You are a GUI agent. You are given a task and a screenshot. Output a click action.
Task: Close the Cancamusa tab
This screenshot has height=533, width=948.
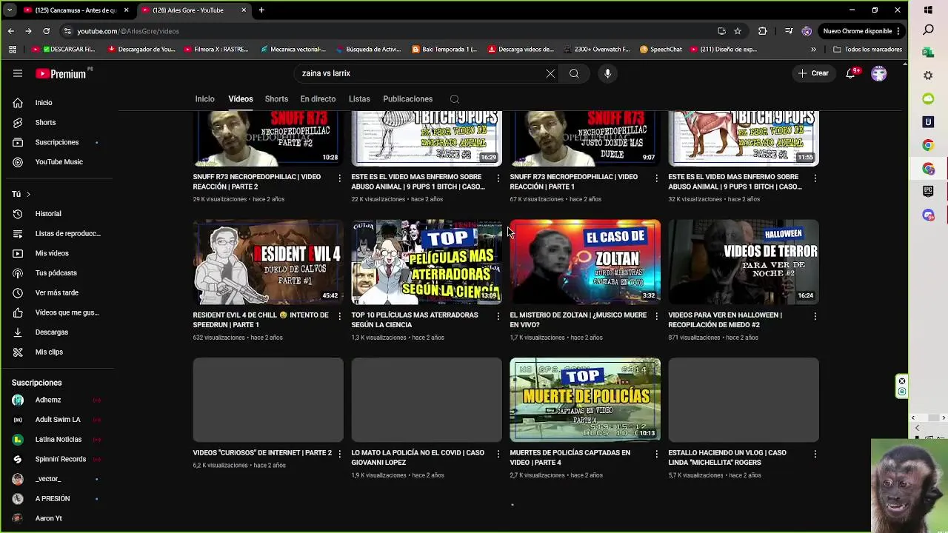click(x=127, y=10)
